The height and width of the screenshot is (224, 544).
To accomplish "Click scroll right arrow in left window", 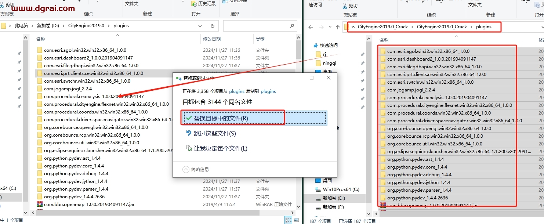I will click(x=293, y=213).
